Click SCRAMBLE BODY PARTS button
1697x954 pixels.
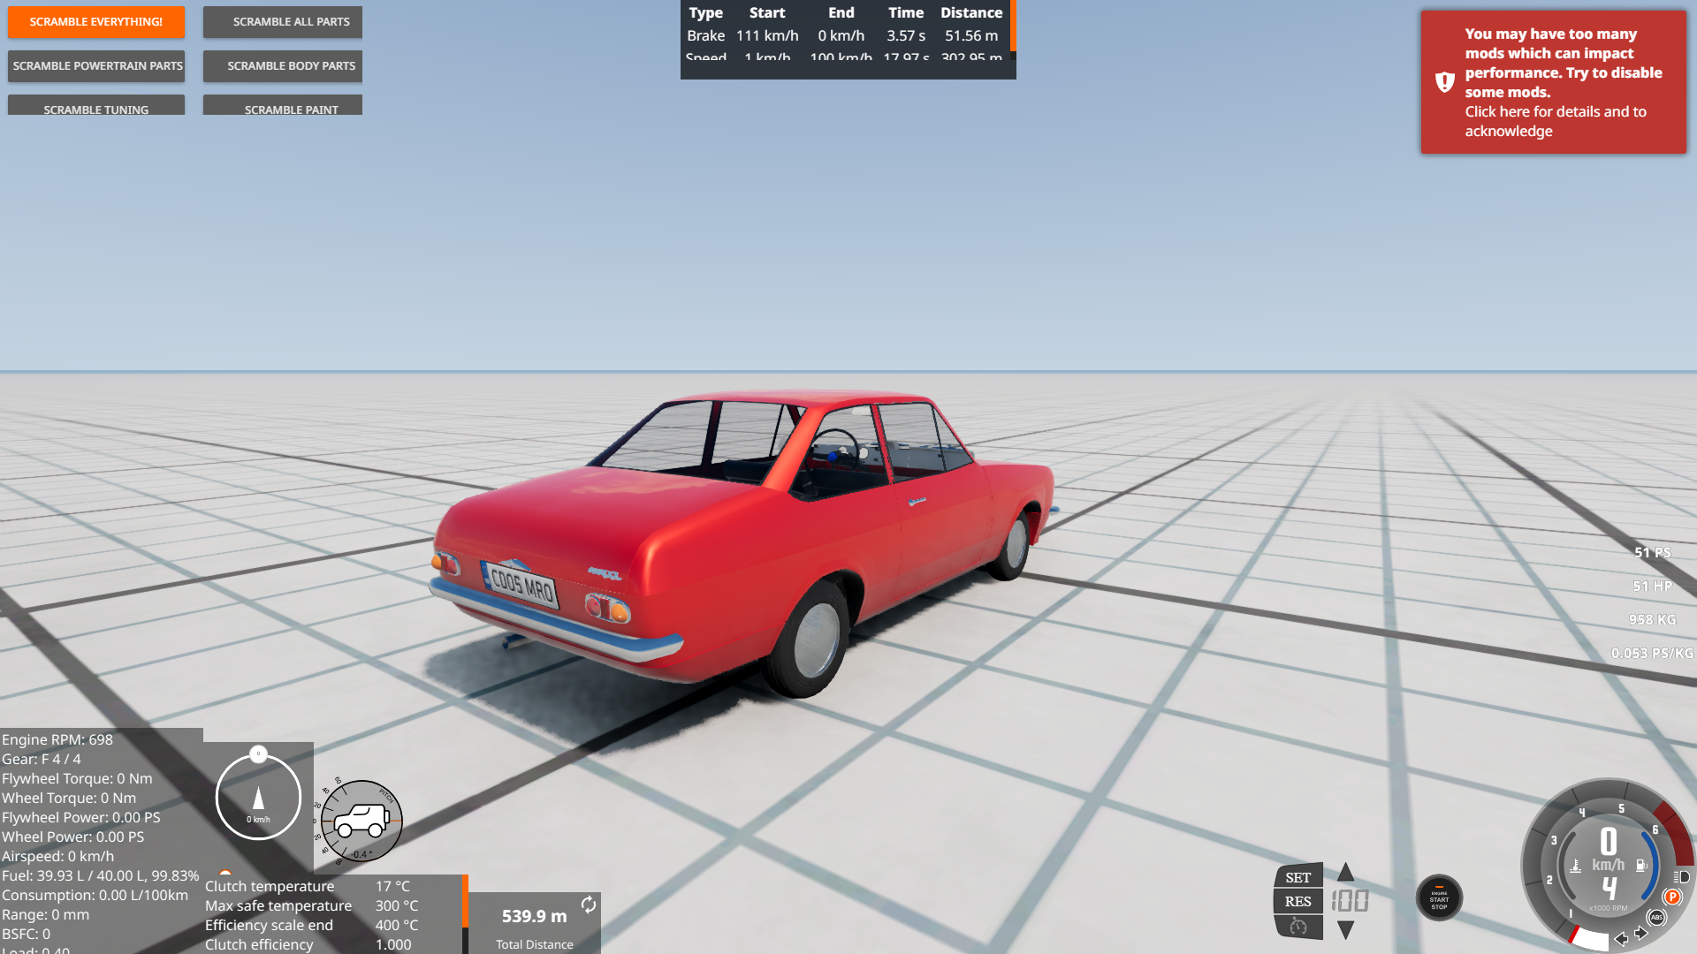tap(283, 66)
